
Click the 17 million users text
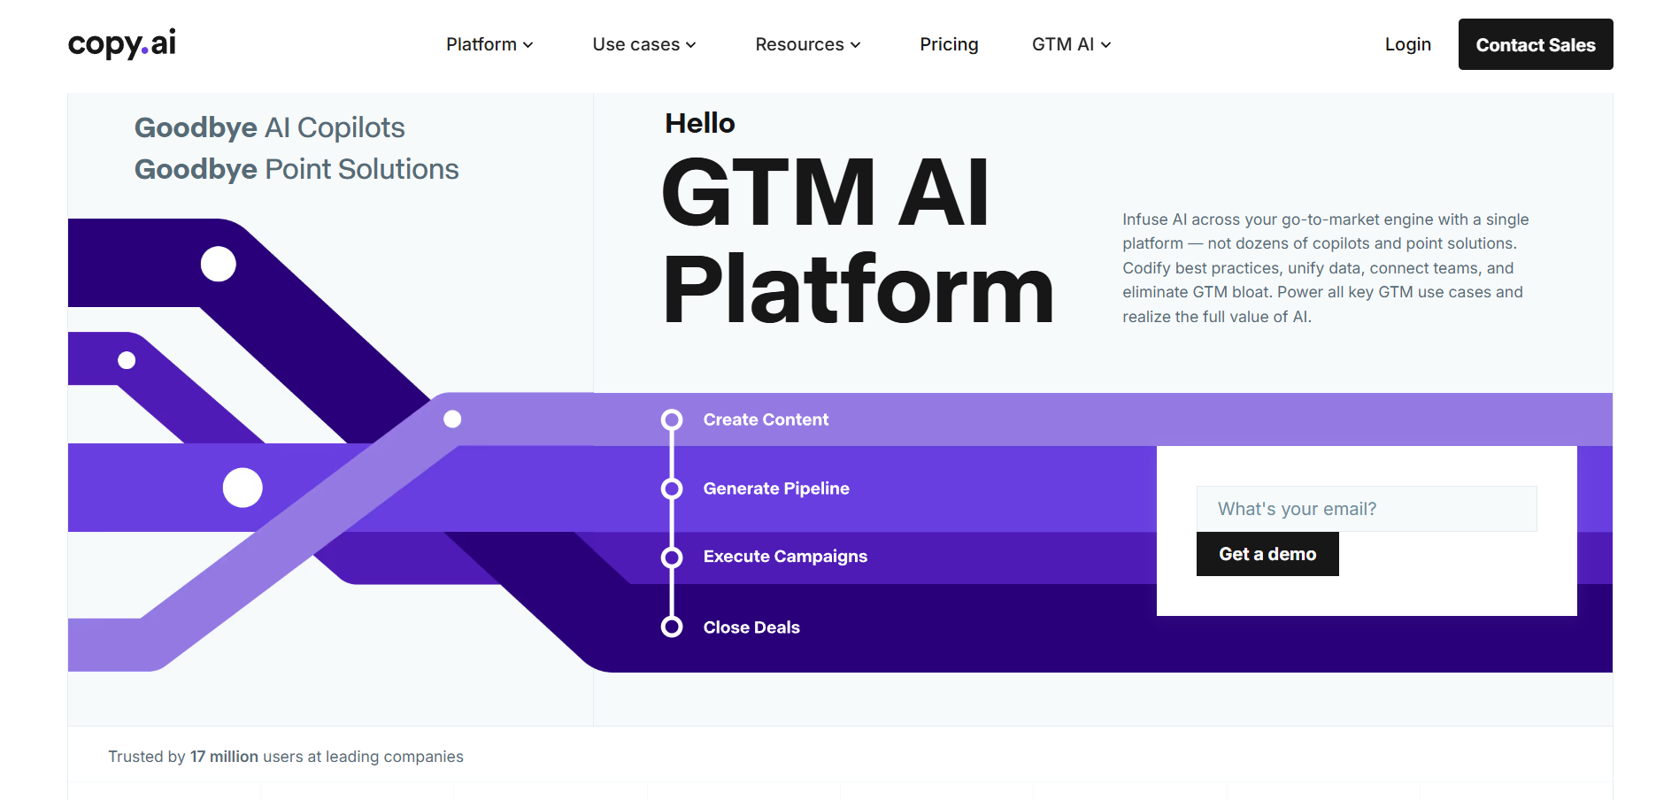[x=224, y=757]
